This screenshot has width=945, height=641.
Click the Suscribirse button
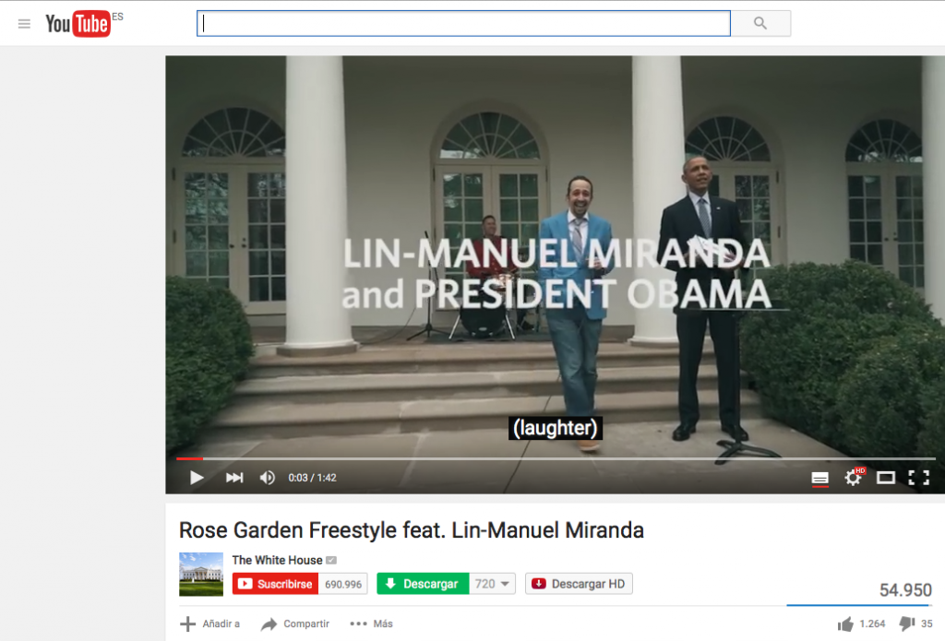(275, 584)
